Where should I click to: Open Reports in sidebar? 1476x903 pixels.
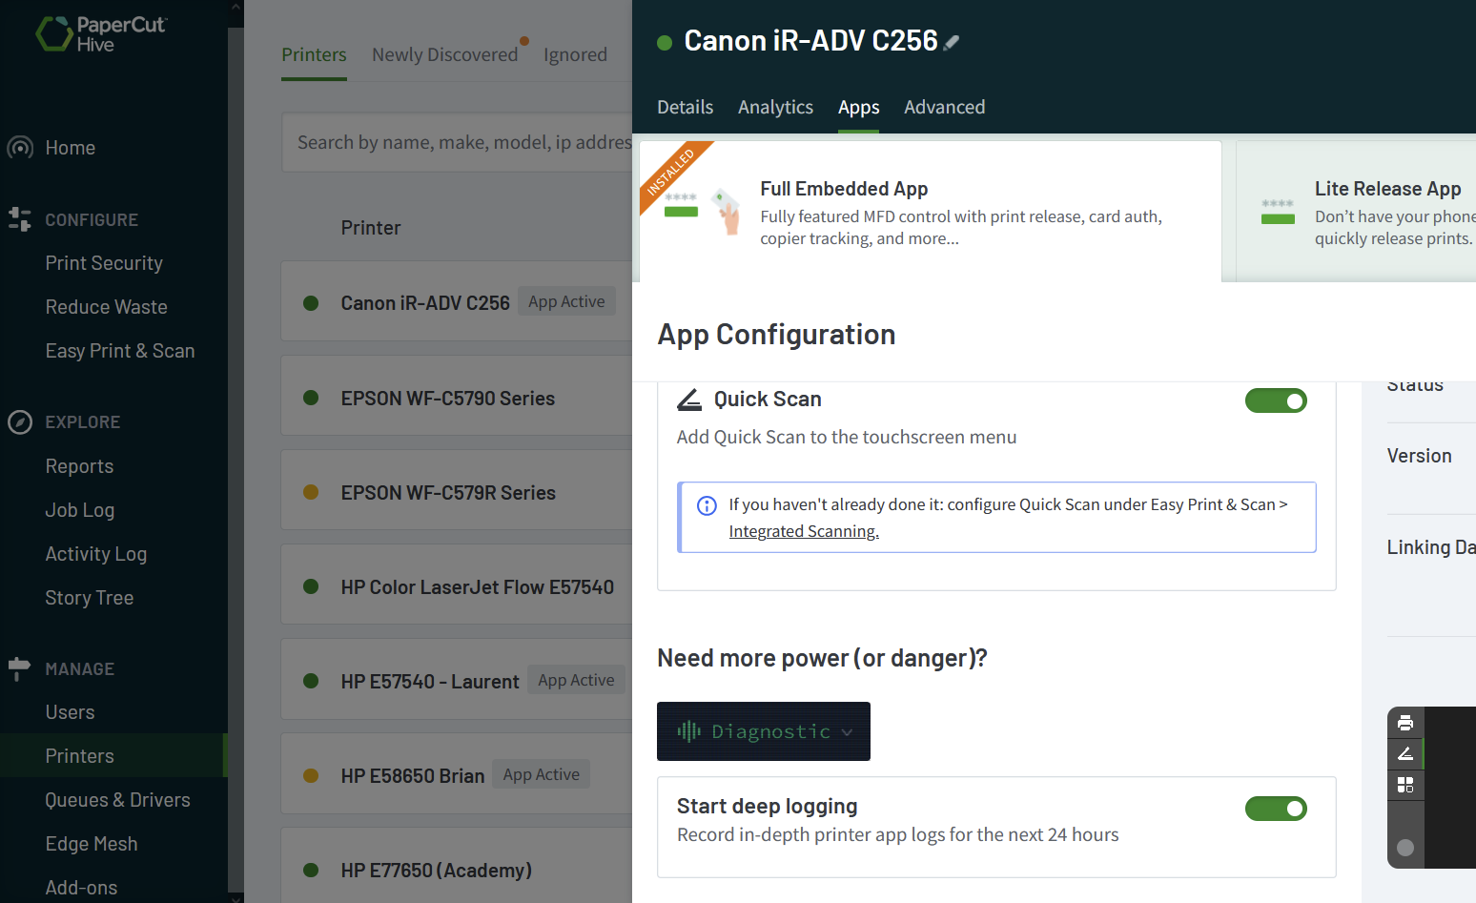tap(79, 466)
